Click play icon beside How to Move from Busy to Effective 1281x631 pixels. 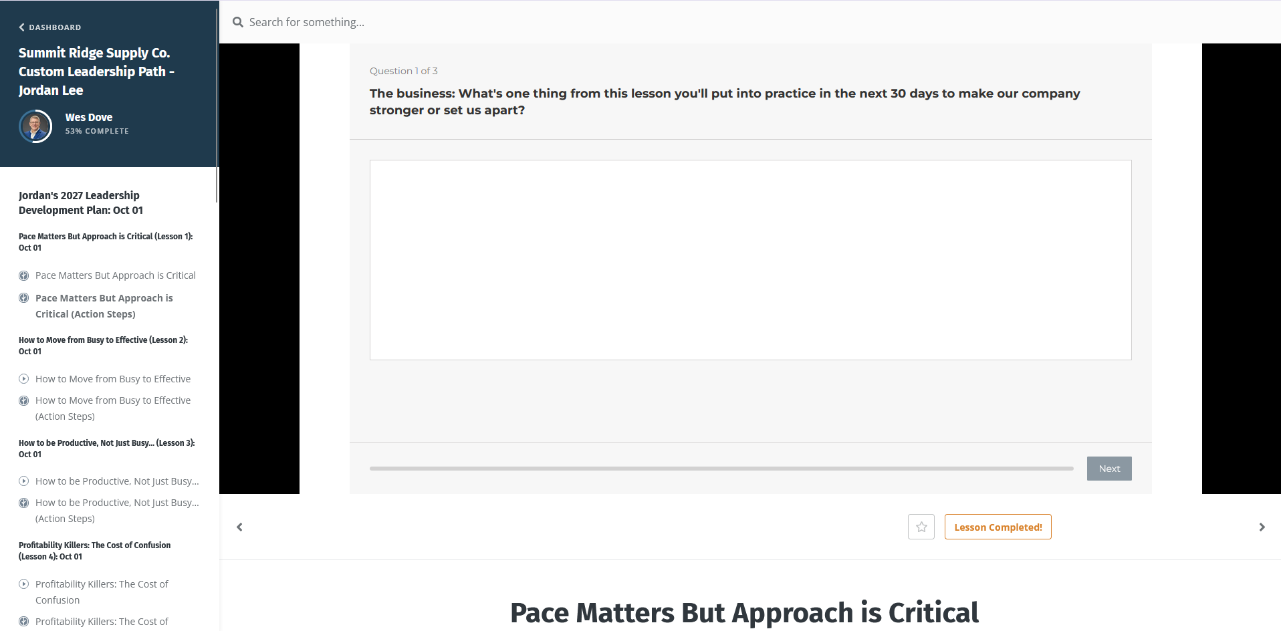pos(24,379)
